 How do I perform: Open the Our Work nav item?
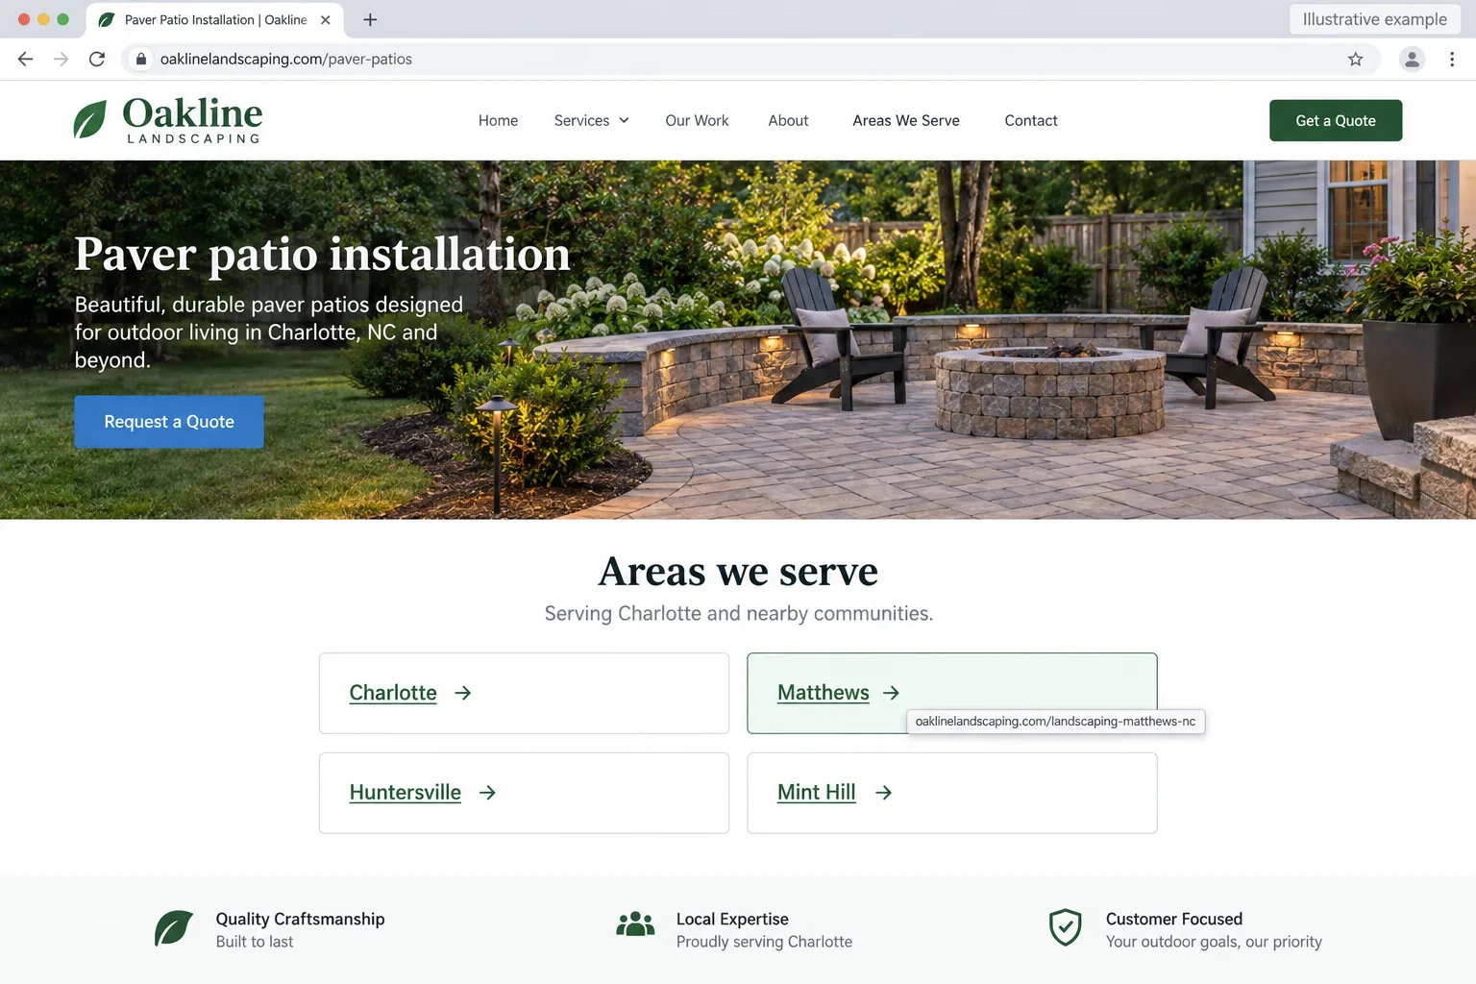tap(697, 120)
